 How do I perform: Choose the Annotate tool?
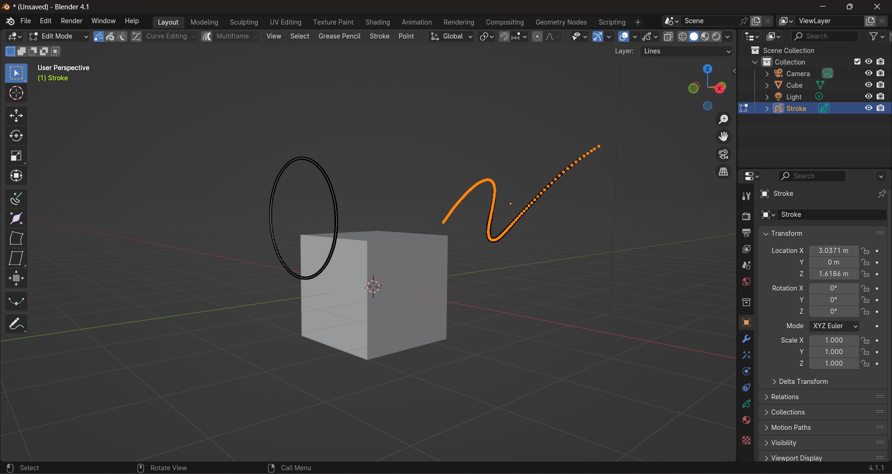tap(17, 324)
